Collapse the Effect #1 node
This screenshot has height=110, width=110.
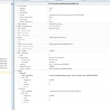18,89
